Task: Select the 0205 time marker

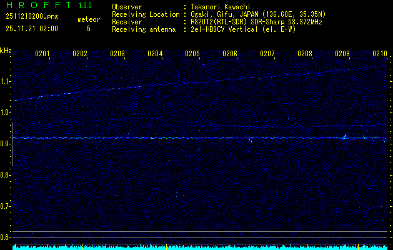Action: pos(192,54)
